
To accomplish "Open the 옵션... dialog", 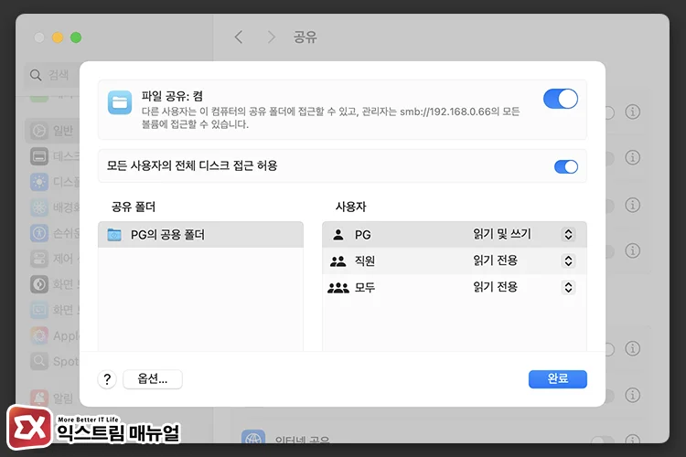I will tap(152, 379).
